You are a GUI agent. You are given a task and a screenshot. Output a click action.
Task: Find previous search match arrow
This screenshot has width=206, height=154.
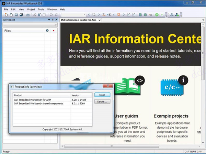click(89, 15)
